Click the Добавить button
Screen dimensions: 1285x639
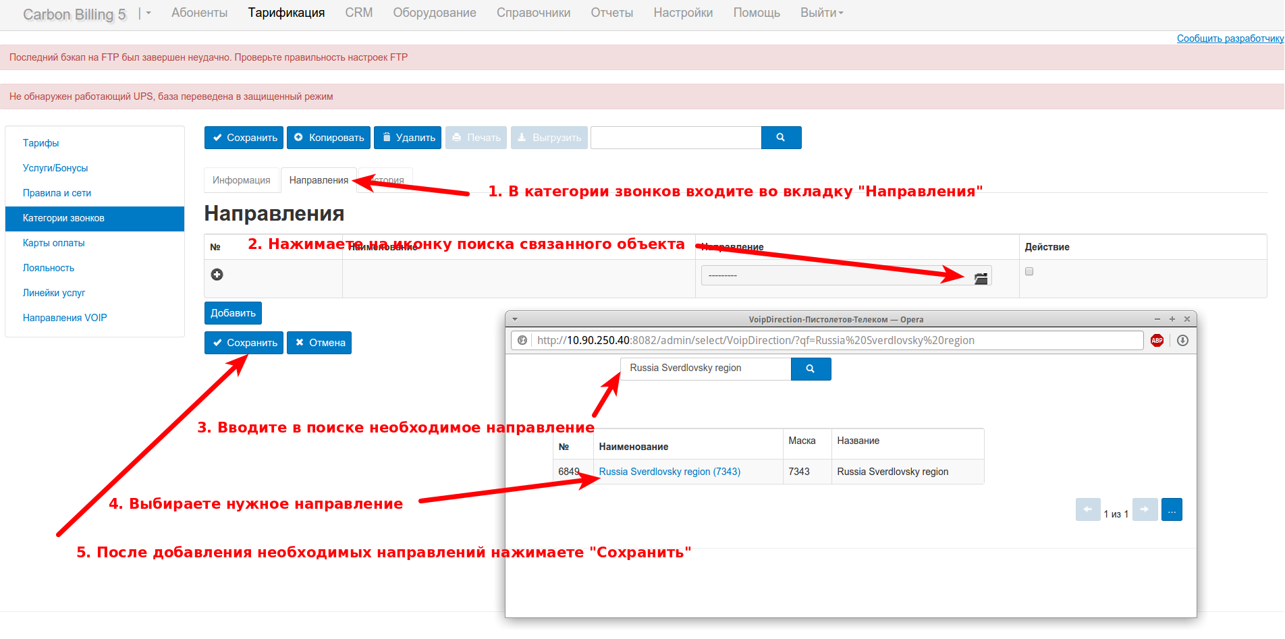coord(233,313)
